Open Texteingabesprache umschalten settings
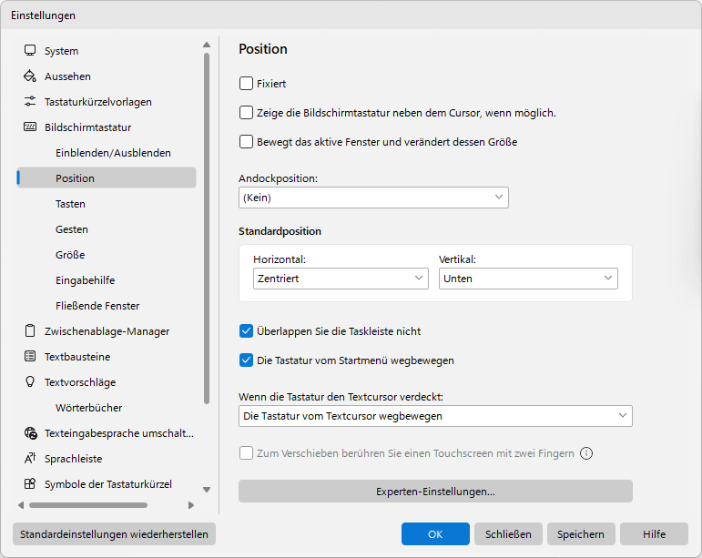Screen dimensions: 702x558 click(107, 433)
